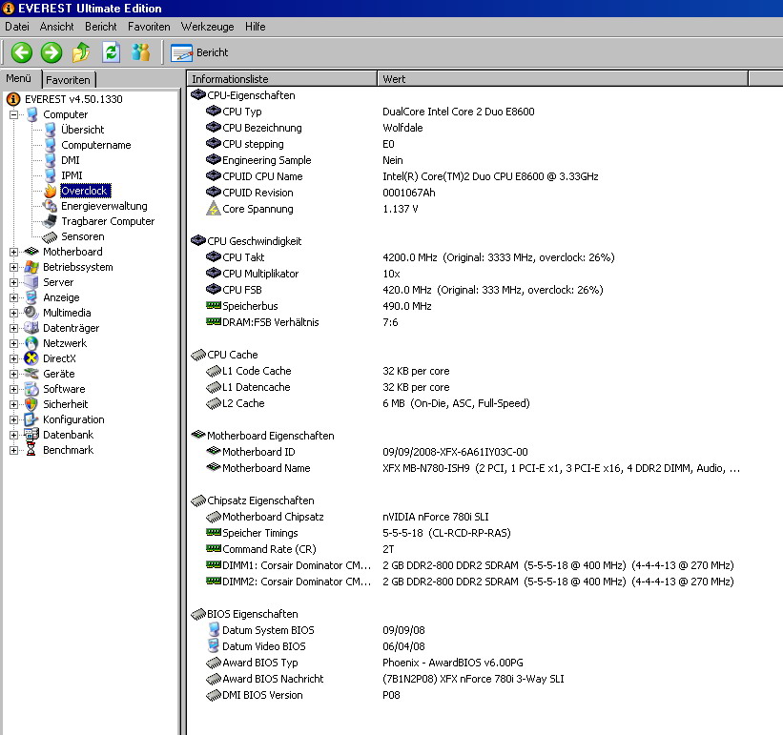Open the Bericht menu in menu bar
Viewport: 783px width, 735px height.
click(100, 27)
